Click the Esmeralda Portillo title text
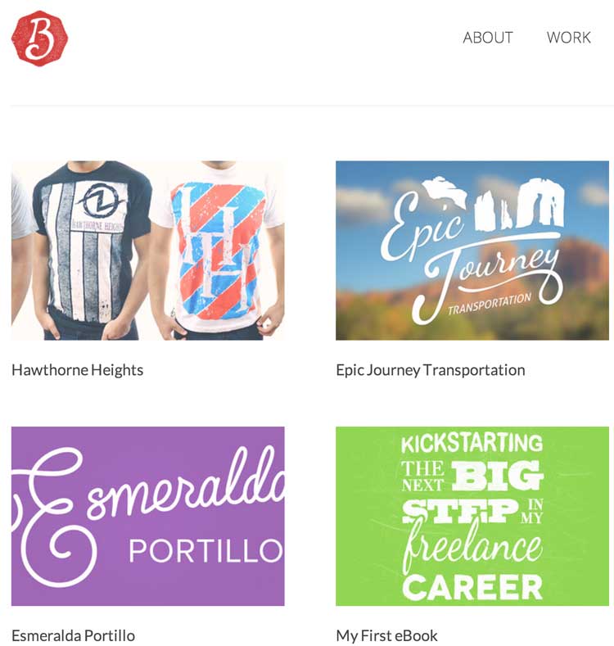This screenshot has height=646, width=614. pos(74,635)
